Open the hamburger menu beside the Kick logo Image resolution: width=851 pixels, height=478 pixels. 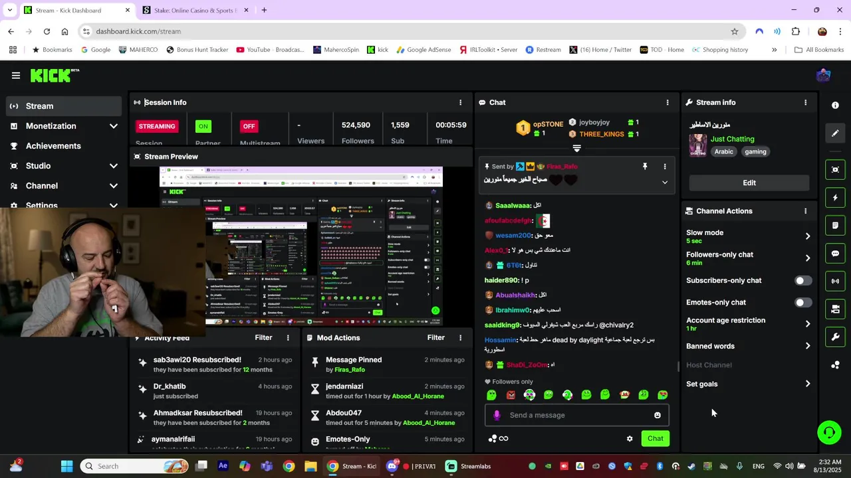coord(16,76)
